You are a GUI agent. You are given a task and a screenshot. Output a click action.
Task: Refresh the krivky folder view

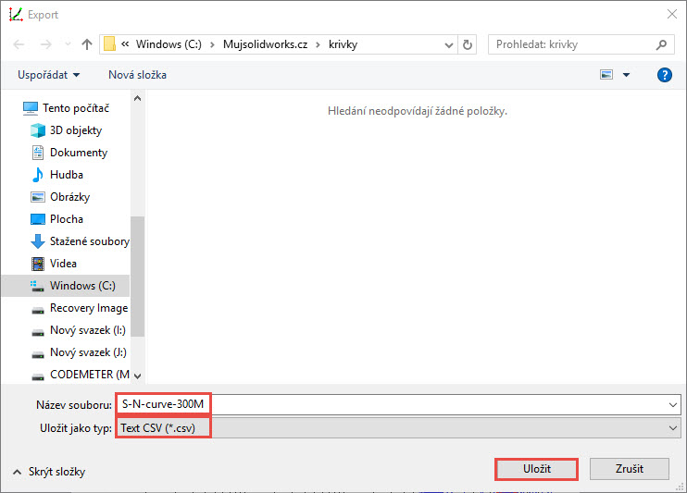coord(468,44)
